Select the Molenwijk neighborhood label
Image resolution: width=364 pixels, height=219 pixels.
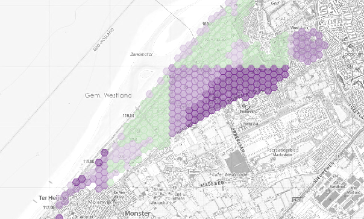tap(100, 202)
